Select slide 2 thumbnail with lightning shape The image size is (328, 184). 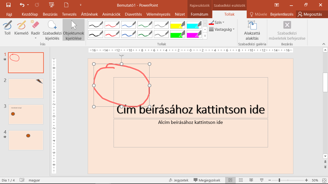click(x=26, y=88)
